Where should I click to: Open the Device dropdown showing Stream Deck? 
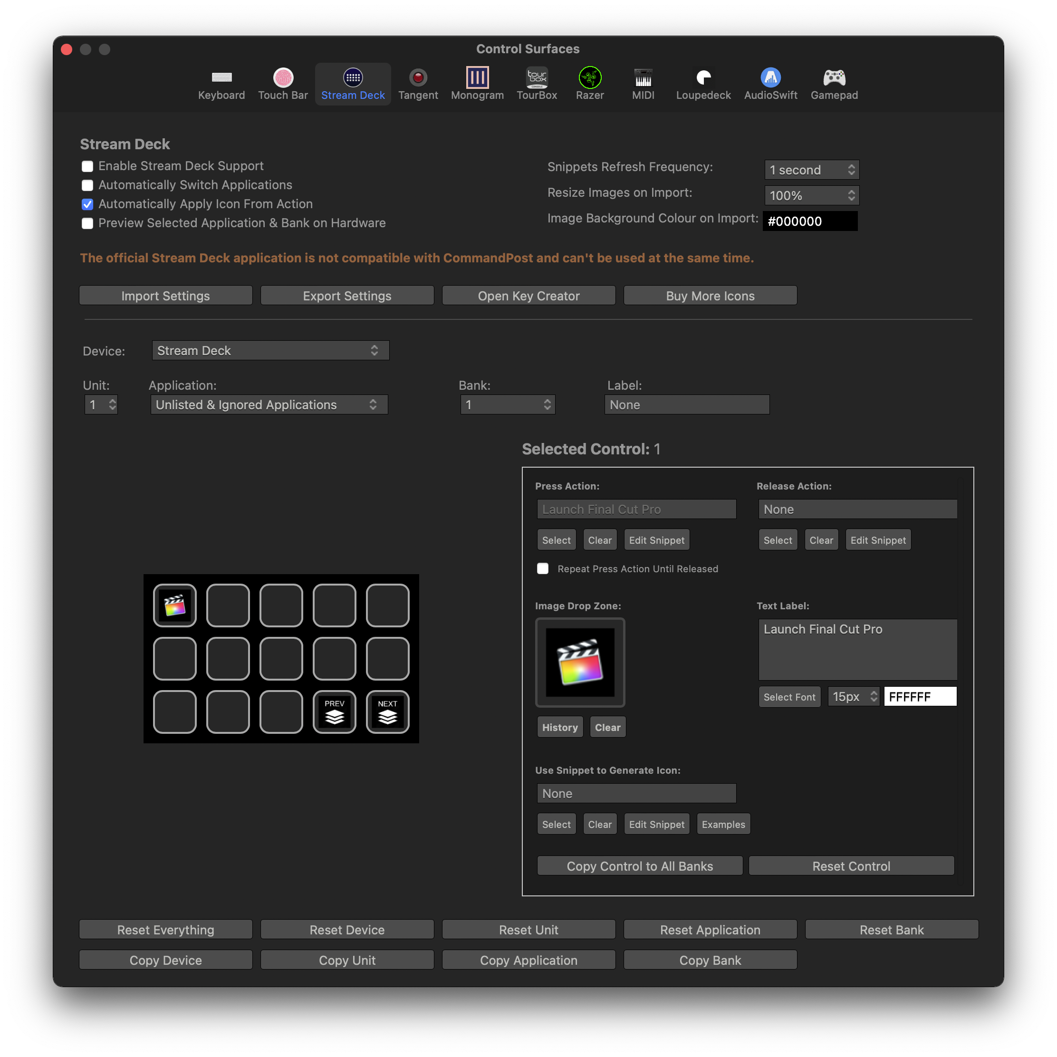270,350
